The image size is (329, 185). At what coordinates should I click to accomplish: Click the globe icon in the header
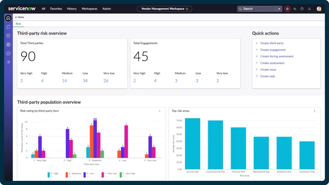(x=287, y=9)
